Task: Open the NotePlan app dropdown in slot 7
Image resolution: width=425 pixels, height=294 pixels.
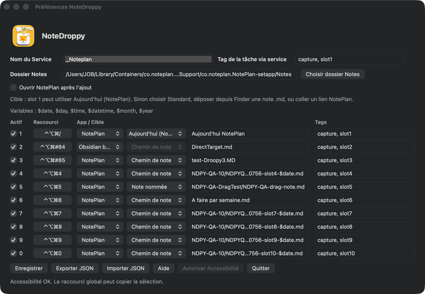Action: coord(100,213)
